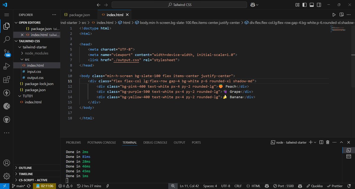Kill terminal with the trash icon
The image size is (355, 189).
(x=327, y=142)
